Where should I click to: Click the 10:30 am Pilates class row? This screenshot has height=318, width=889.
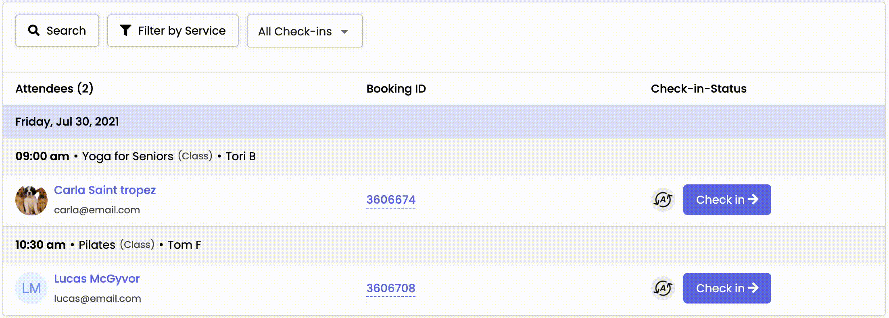pyautogui.click(x=108, y=245)
